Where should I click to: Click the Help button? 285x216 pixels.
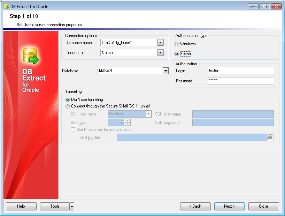[21, 206]
